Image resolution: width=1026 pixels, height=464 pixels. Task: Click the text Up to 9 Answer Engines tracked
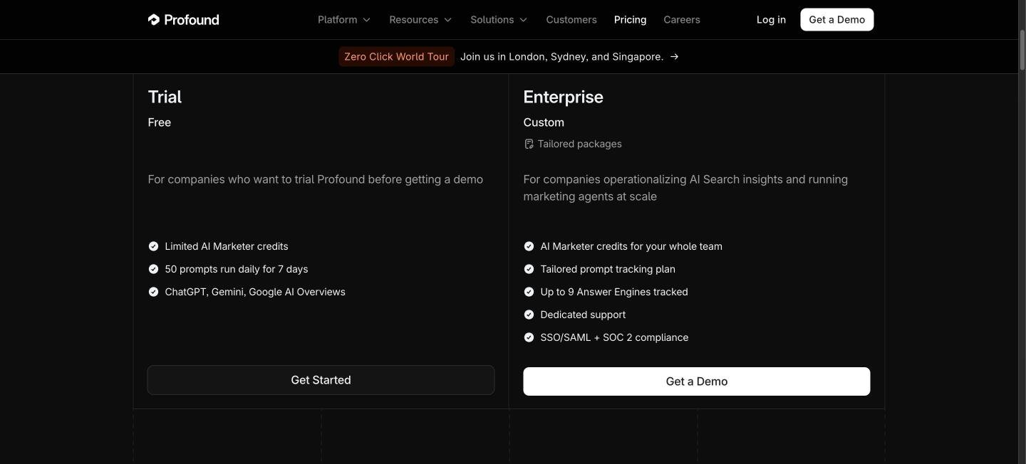click(614, 292)
